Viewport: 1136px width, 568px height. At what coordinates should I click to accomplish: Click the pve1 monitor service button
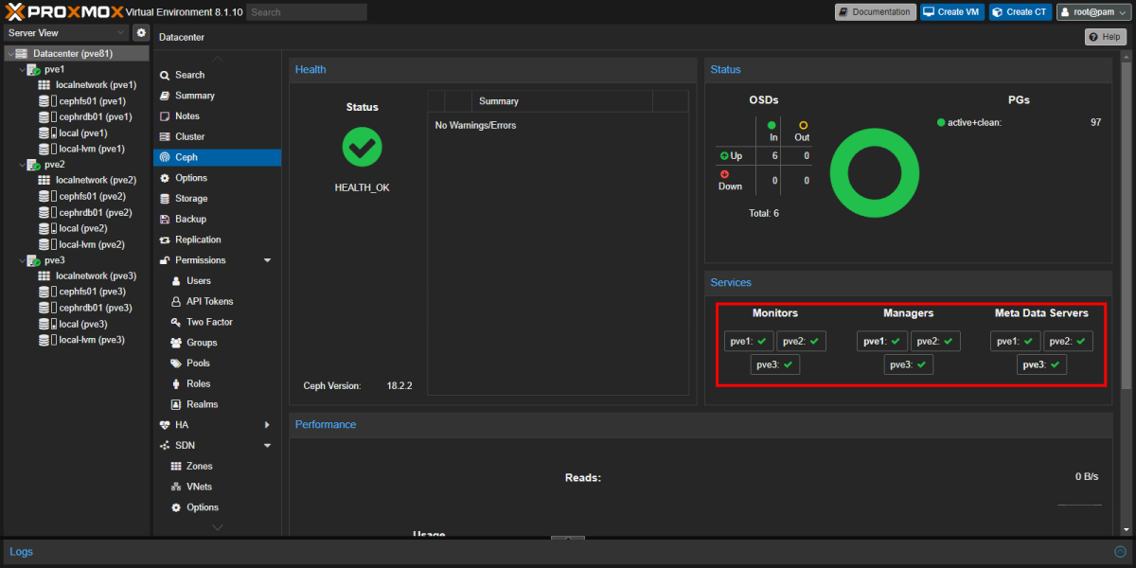point(749,341)
